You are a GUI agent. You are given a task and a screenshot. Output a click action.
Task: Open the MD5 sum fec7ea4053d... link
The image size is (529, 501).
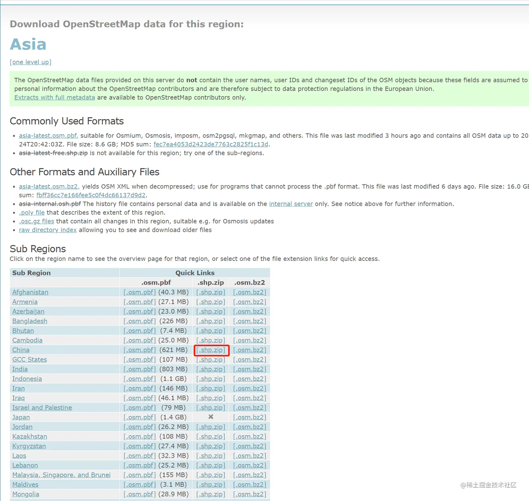click(211, 144)
